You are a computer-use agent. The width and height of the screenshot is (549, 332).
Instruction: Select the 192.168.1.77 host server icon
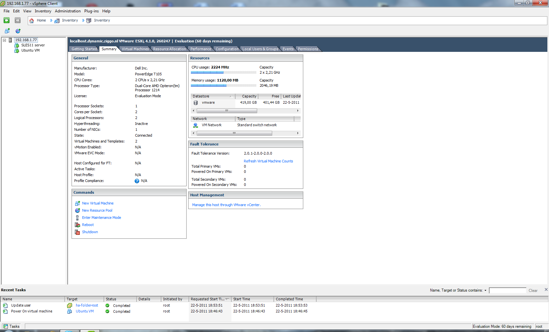coord(10,40)
